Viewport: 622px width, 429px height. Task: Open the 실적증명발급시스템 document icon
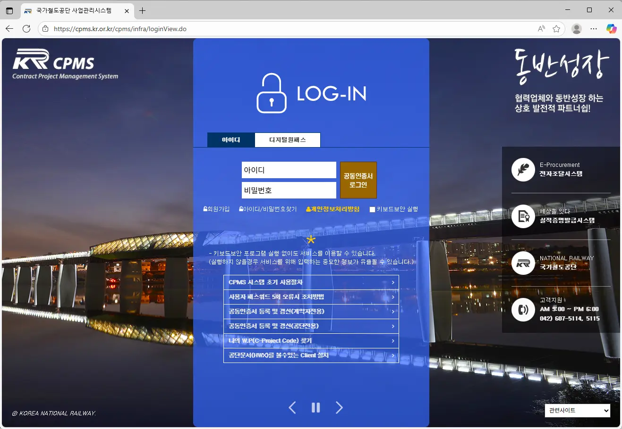(x=523, y=216)
